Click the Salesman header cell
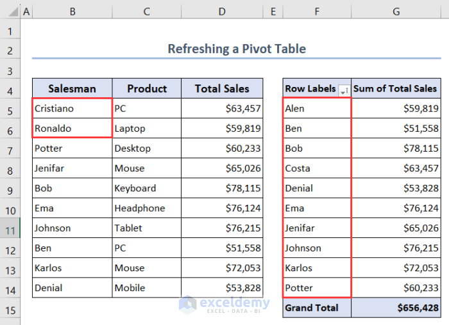 click(x=72, y=88)
